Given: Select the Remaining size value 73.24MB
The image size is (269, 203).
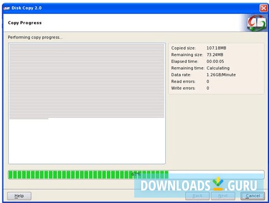Looking at the screenshot, I should 215,55.
